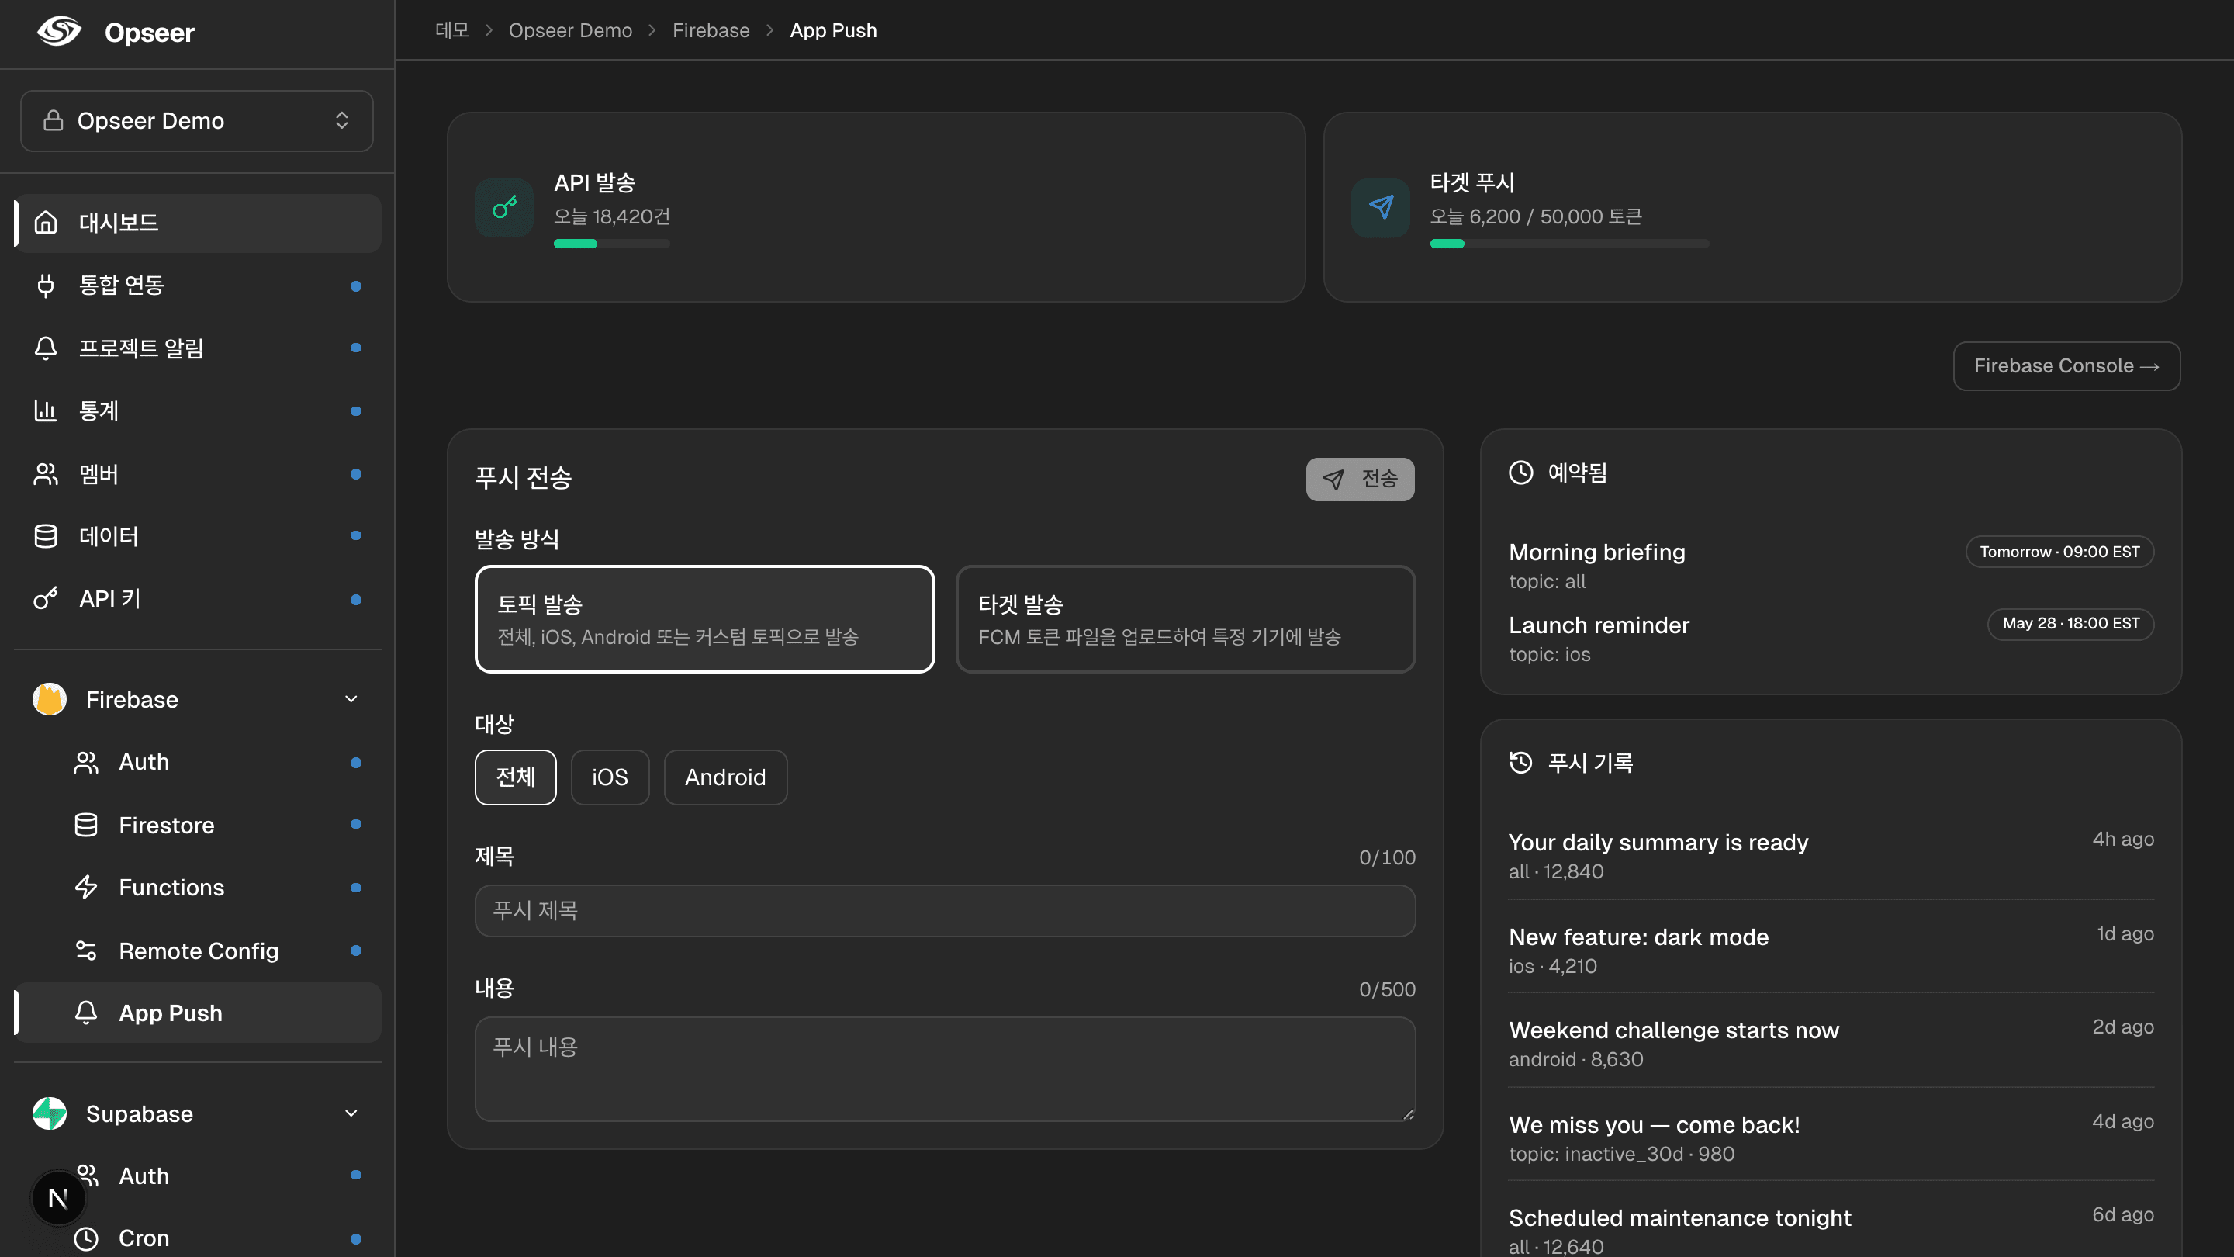
Task: Click the lock icon in project selector
Action: 53,120
